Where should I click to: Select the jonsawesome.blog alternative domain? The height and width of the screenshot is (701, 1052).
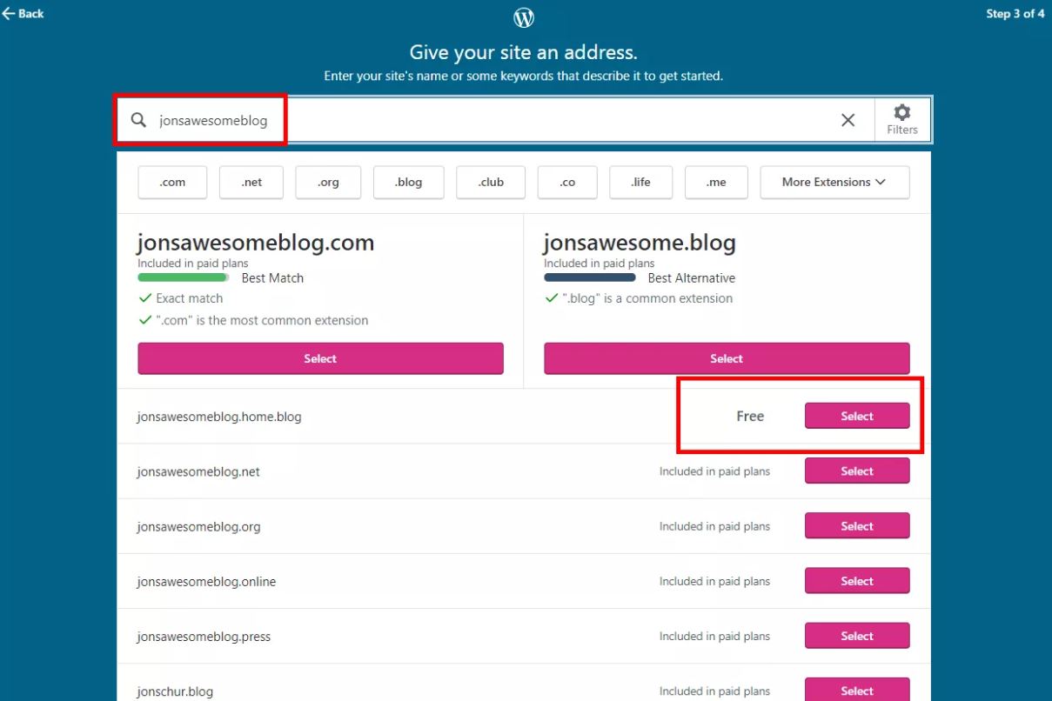pos(727,358)
